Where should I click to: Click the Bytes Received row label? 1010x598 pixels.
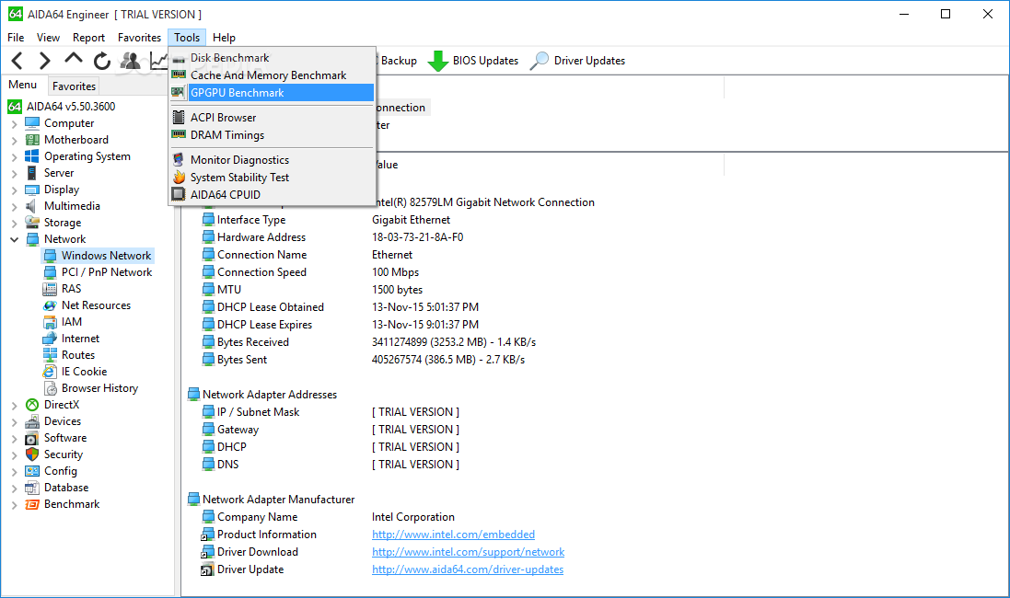(x=252, y=342)
